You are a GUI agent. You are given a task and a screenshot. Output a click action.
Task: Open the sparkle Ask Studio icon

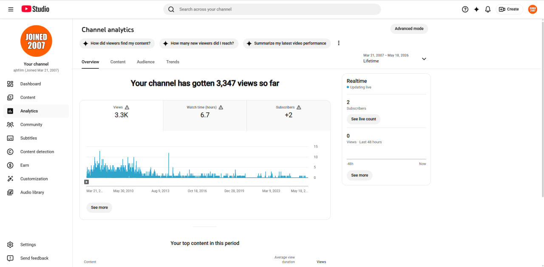pos(476,9)
